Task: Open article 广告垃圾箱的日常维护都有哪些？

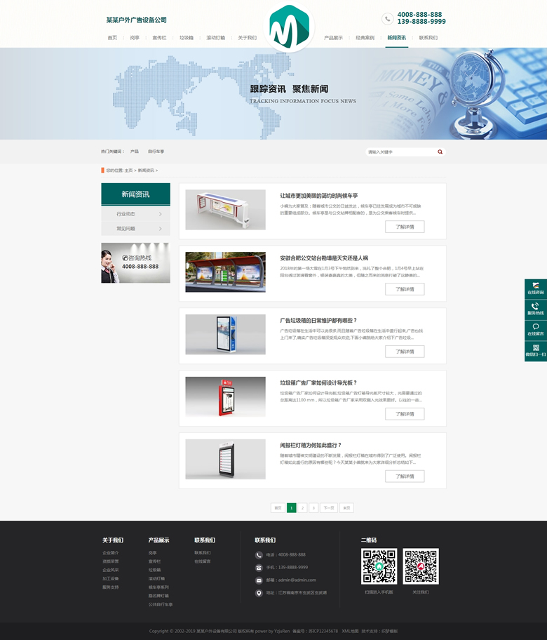Action: 318,320
